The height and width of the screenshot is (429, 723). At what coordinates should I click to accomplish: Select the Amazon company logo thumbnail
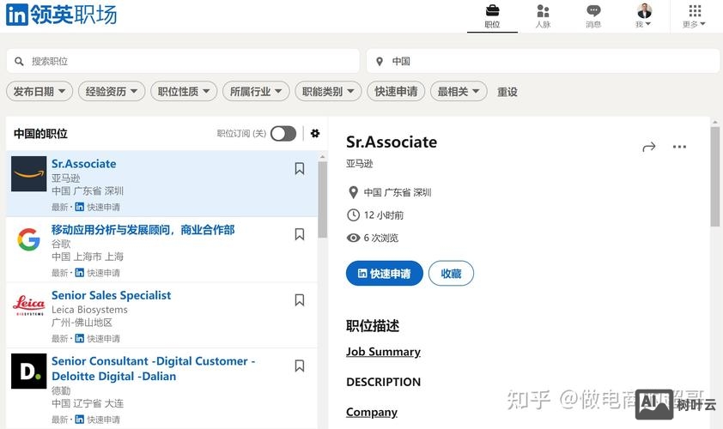coord(29,173)
